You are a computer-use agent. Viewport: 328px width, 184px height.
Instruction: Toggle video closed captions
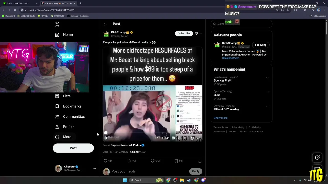173,138
